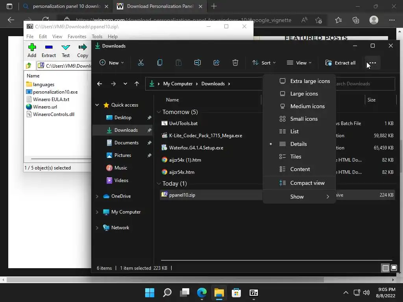Screen dimensions: 403x302
Task: Go up one folder level in Explorer
Action: [137, 84]
